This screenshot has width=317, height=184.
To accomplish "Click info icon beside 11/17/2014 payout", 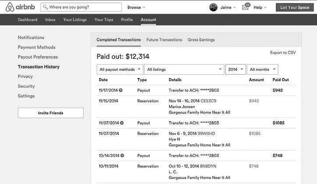I will (x=121, y=90).
